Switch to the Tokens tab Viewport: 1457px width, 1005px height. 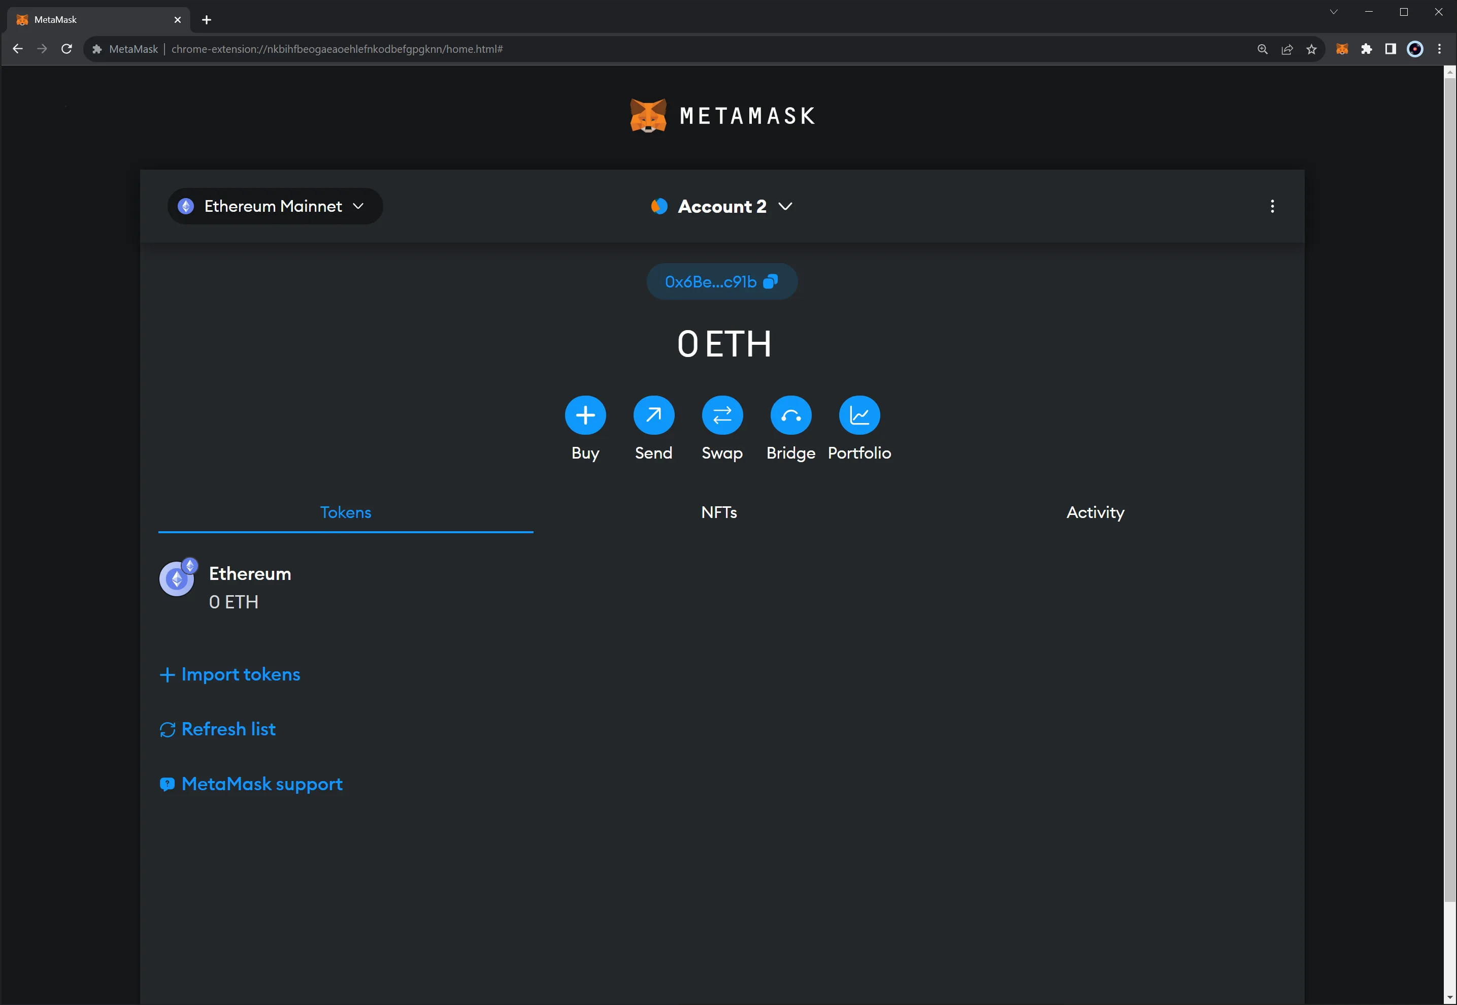346,512
